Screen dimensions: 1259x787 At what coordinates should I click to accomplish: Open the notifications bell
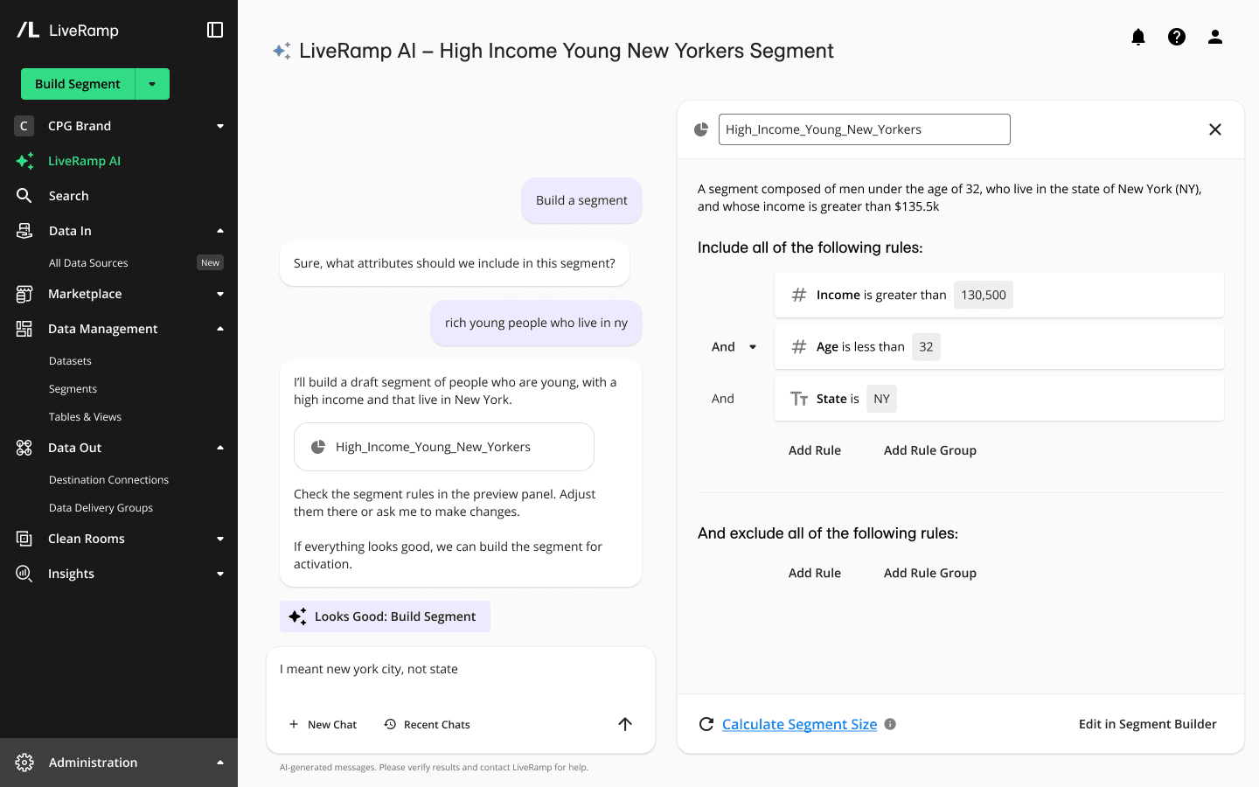(1138, 37)
